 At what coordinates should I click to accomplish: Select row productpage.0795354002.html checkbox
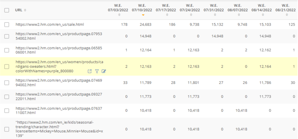click(7, 36)
